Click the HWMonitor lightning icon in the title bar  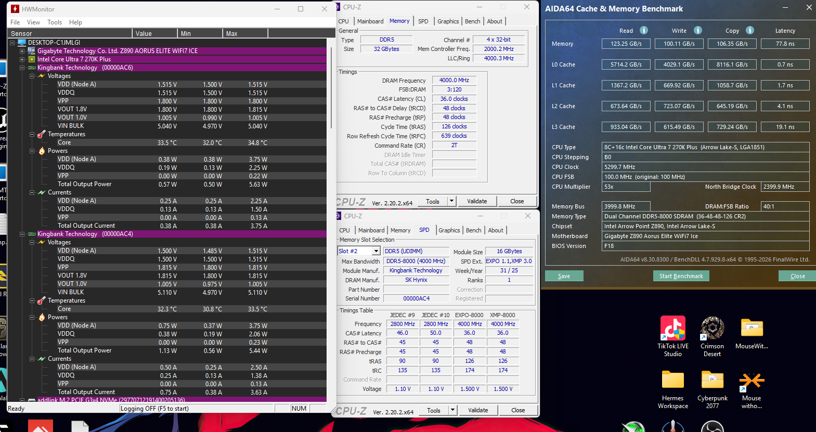point(15,9)
